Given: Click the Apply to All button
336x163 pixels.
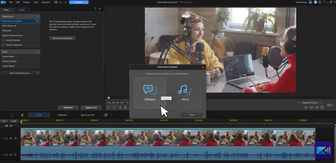Looking at the screenshot, I should coord(91,108).
